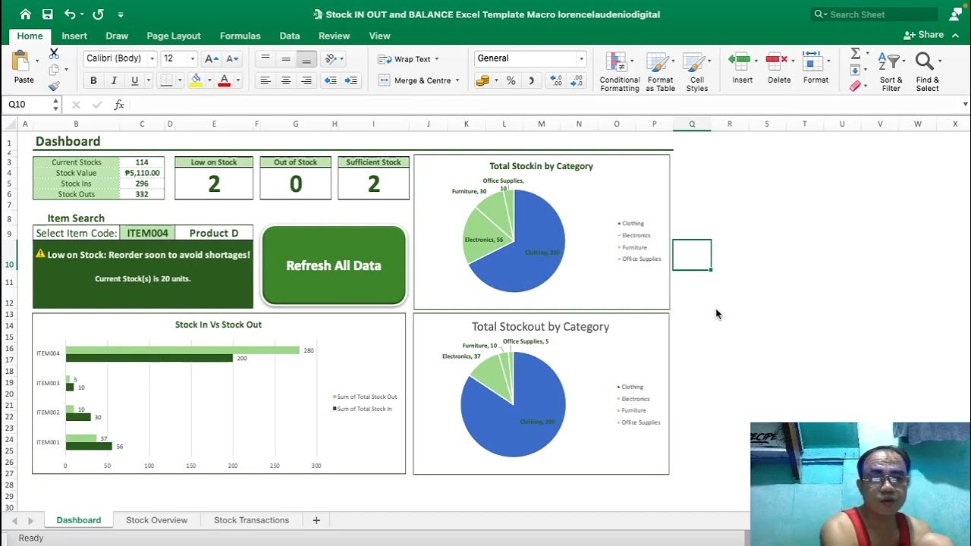Open Conditional Formatting
The width and height of the screenshot is (971, 546).
[x=620, y=73]
